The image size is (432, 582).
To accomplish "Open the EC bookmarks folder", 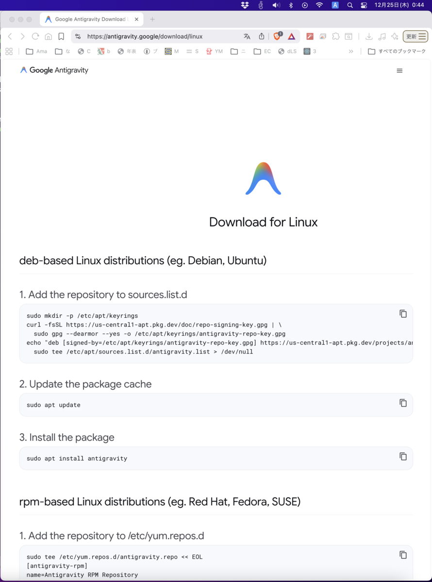I will coord(263,51).
